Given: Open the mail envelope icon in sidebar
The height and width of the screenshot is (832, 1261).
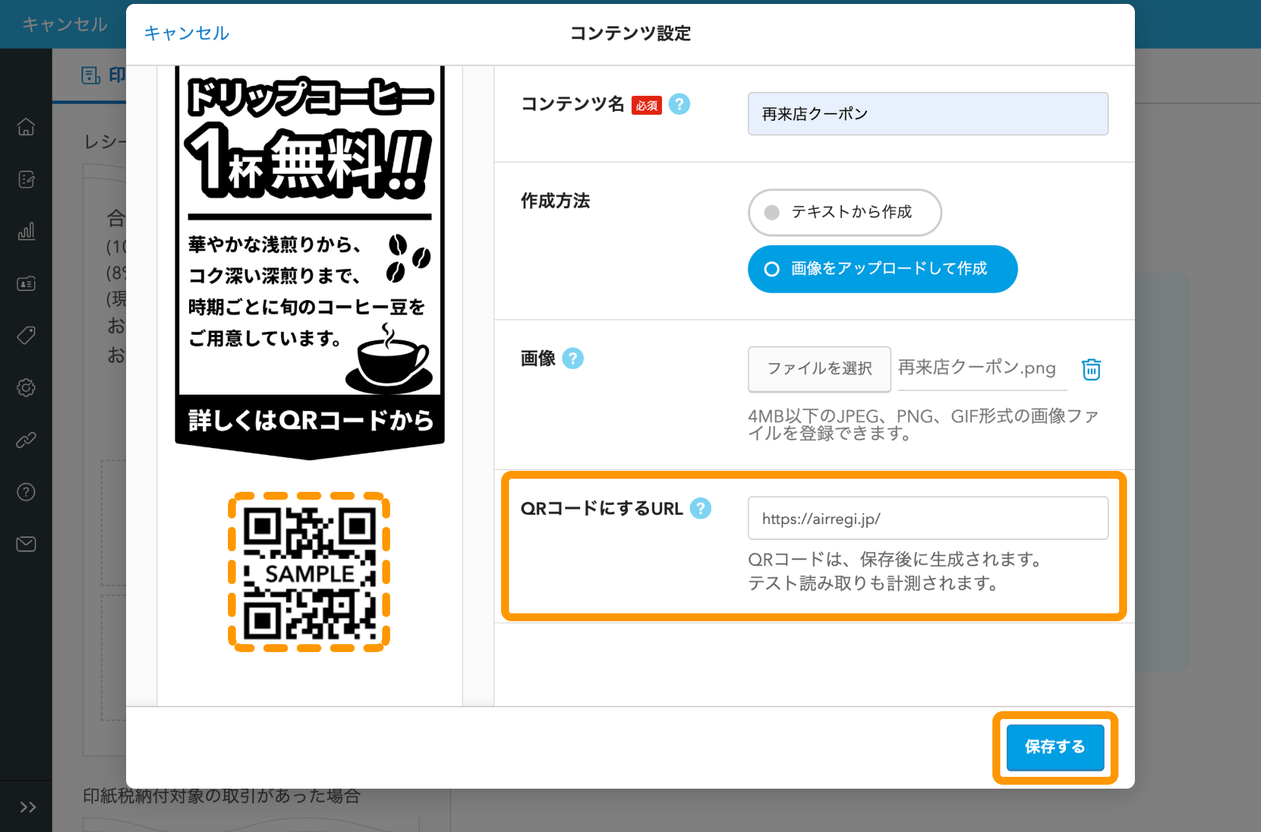Looking at the screenshot, I should [26, 544].
